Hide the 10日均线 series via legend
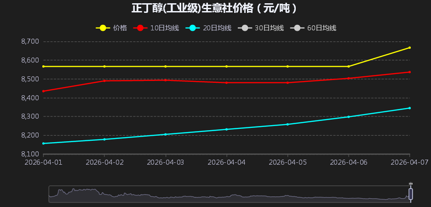 155,28
